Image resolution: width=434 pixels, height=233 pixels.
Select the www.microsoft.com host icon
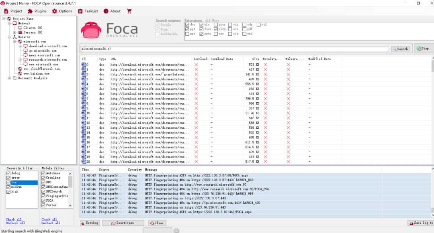coord(25,64)
